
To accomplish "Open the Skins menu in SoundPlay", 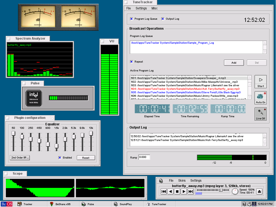I will coord(182,181).
